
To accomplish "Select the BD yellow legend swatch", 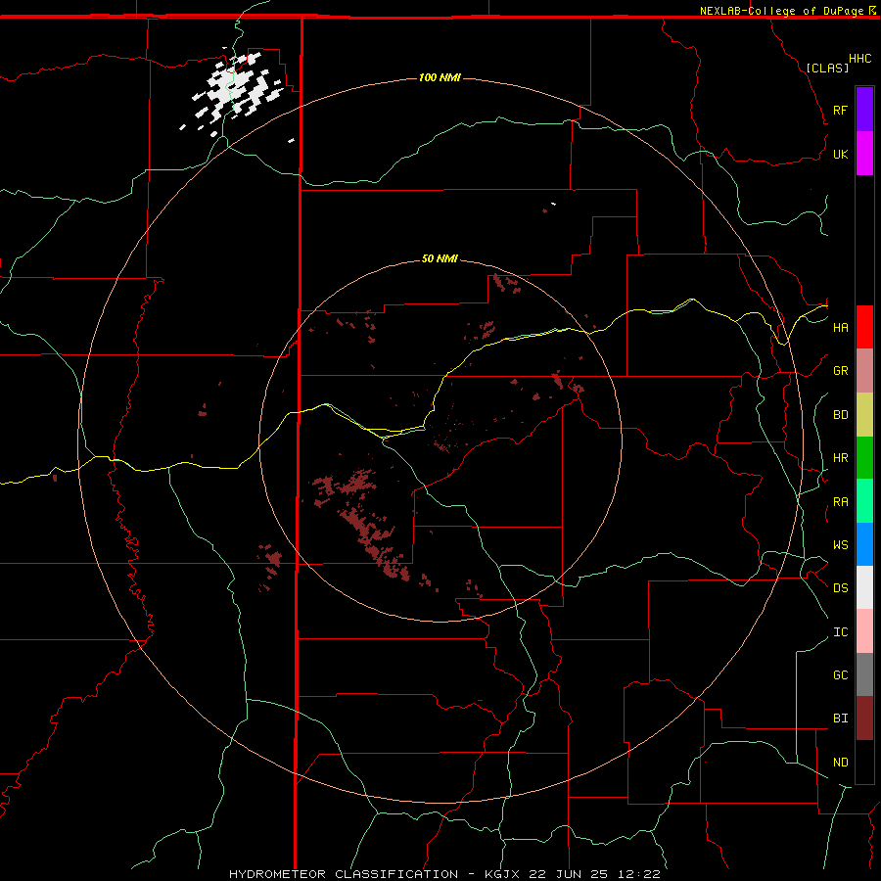I will point(864,414).
